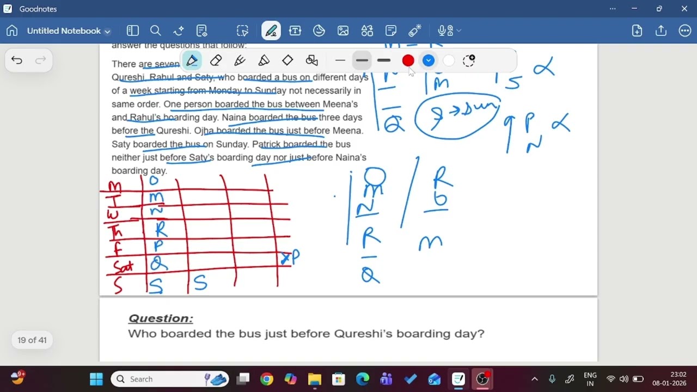The height and width of the screenshot is (392, 697).
Task: Set the thinnest stroke width
Action: [x=340, y=60]
